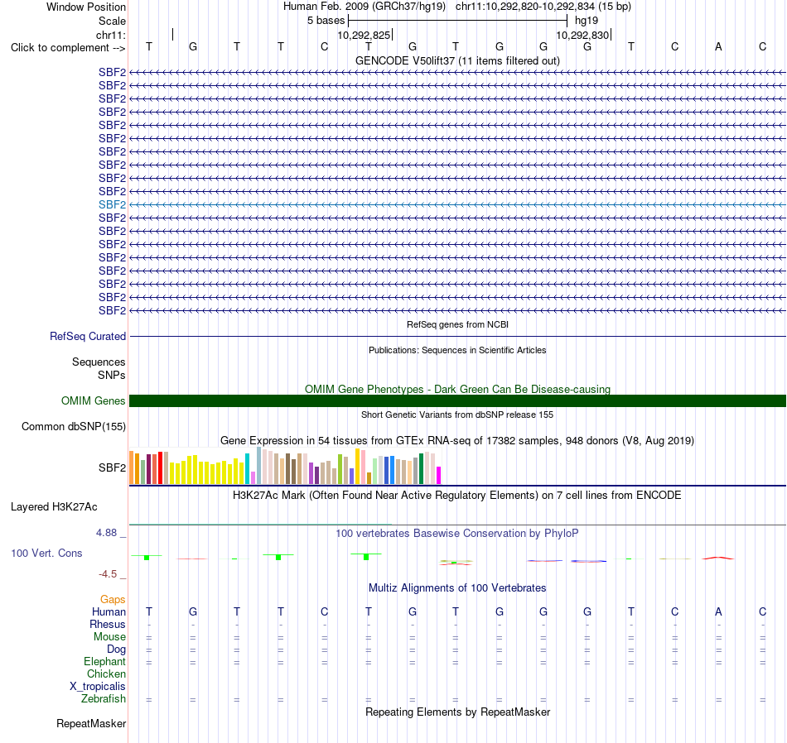Screen dimensions: 787x743
Task: Open the H3K27Ac Mark track title
Action: pos(457,496)
